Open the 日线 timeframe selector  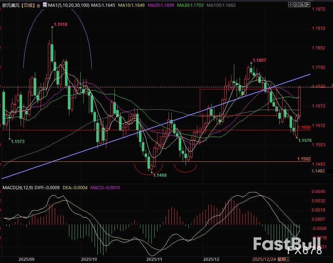(28, 6)
